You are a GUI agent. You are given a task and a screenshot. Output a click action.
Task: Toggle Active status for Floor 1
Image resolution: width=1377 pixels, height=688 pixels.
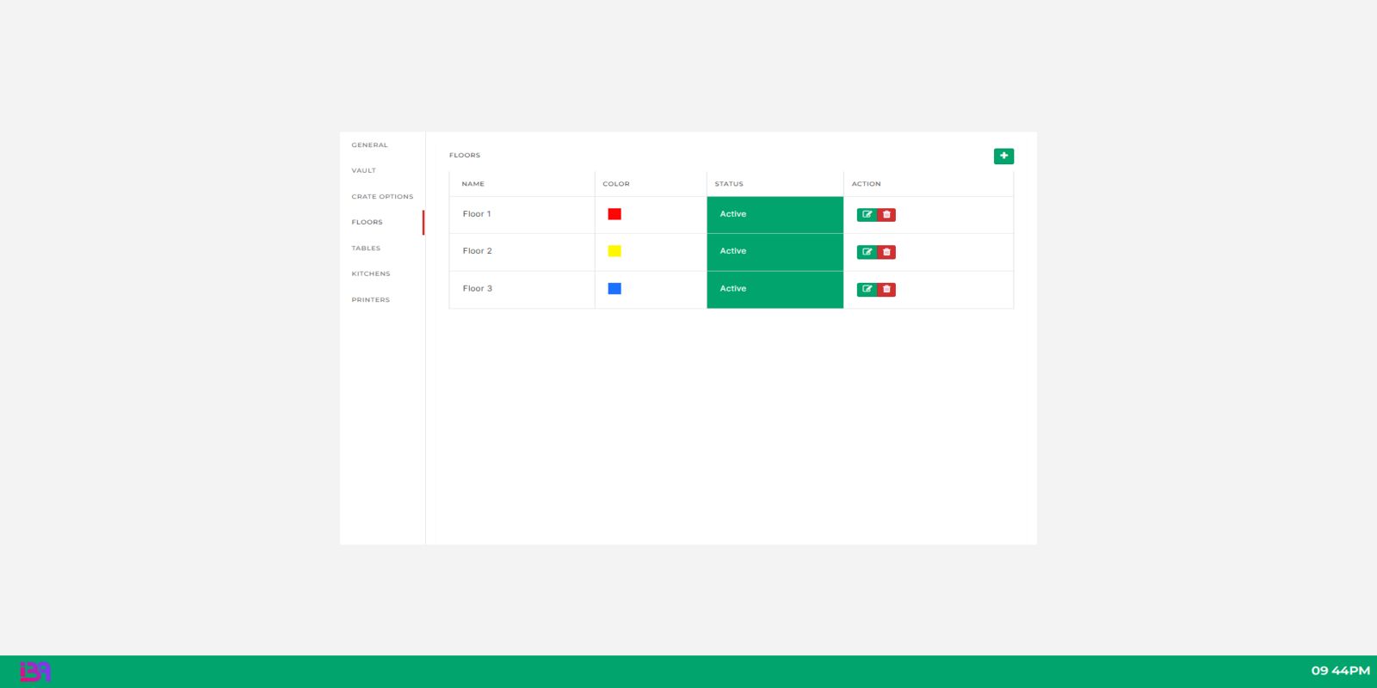point(775,215)
